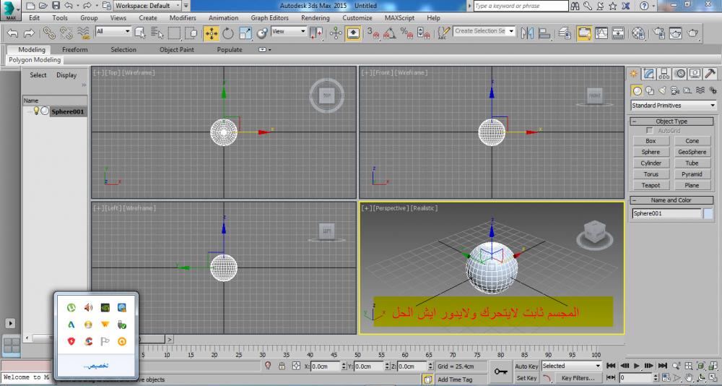Open the Hierarchy panel tab
This screenshot has height=386, width=722.
coord(664,74)
